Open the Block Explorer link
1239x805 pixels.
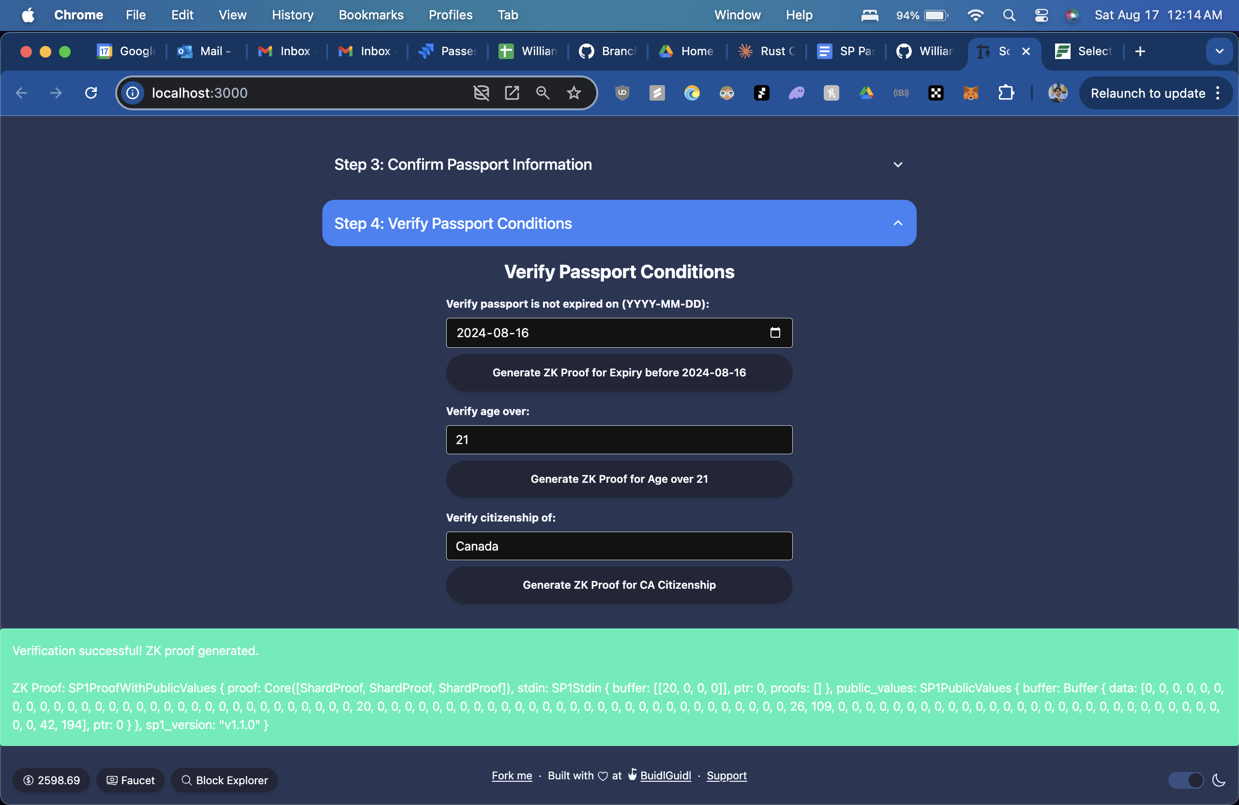point(225,780)
